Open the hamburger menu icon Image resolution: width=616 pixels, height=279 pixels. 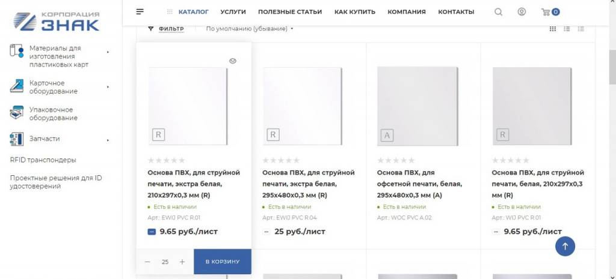[140, 11]
